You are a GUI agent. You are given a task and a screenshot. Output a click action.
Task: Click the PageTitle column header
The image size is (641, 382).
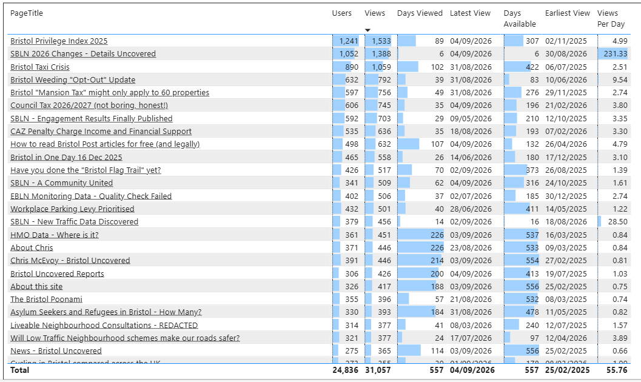pyautogui.click(x=27, y=13)
